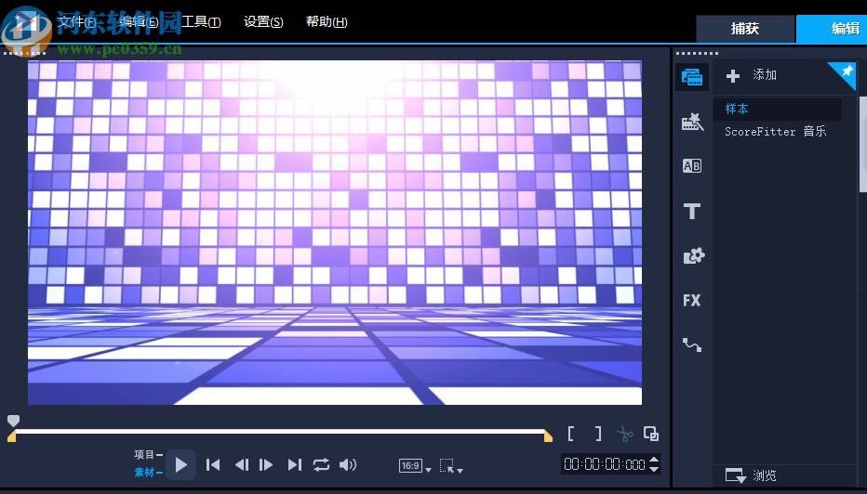Open the 编辑 (Edit) menu
Image resolution: width=867 pixels, height=494 pixels.
click(x=139, y=22)
